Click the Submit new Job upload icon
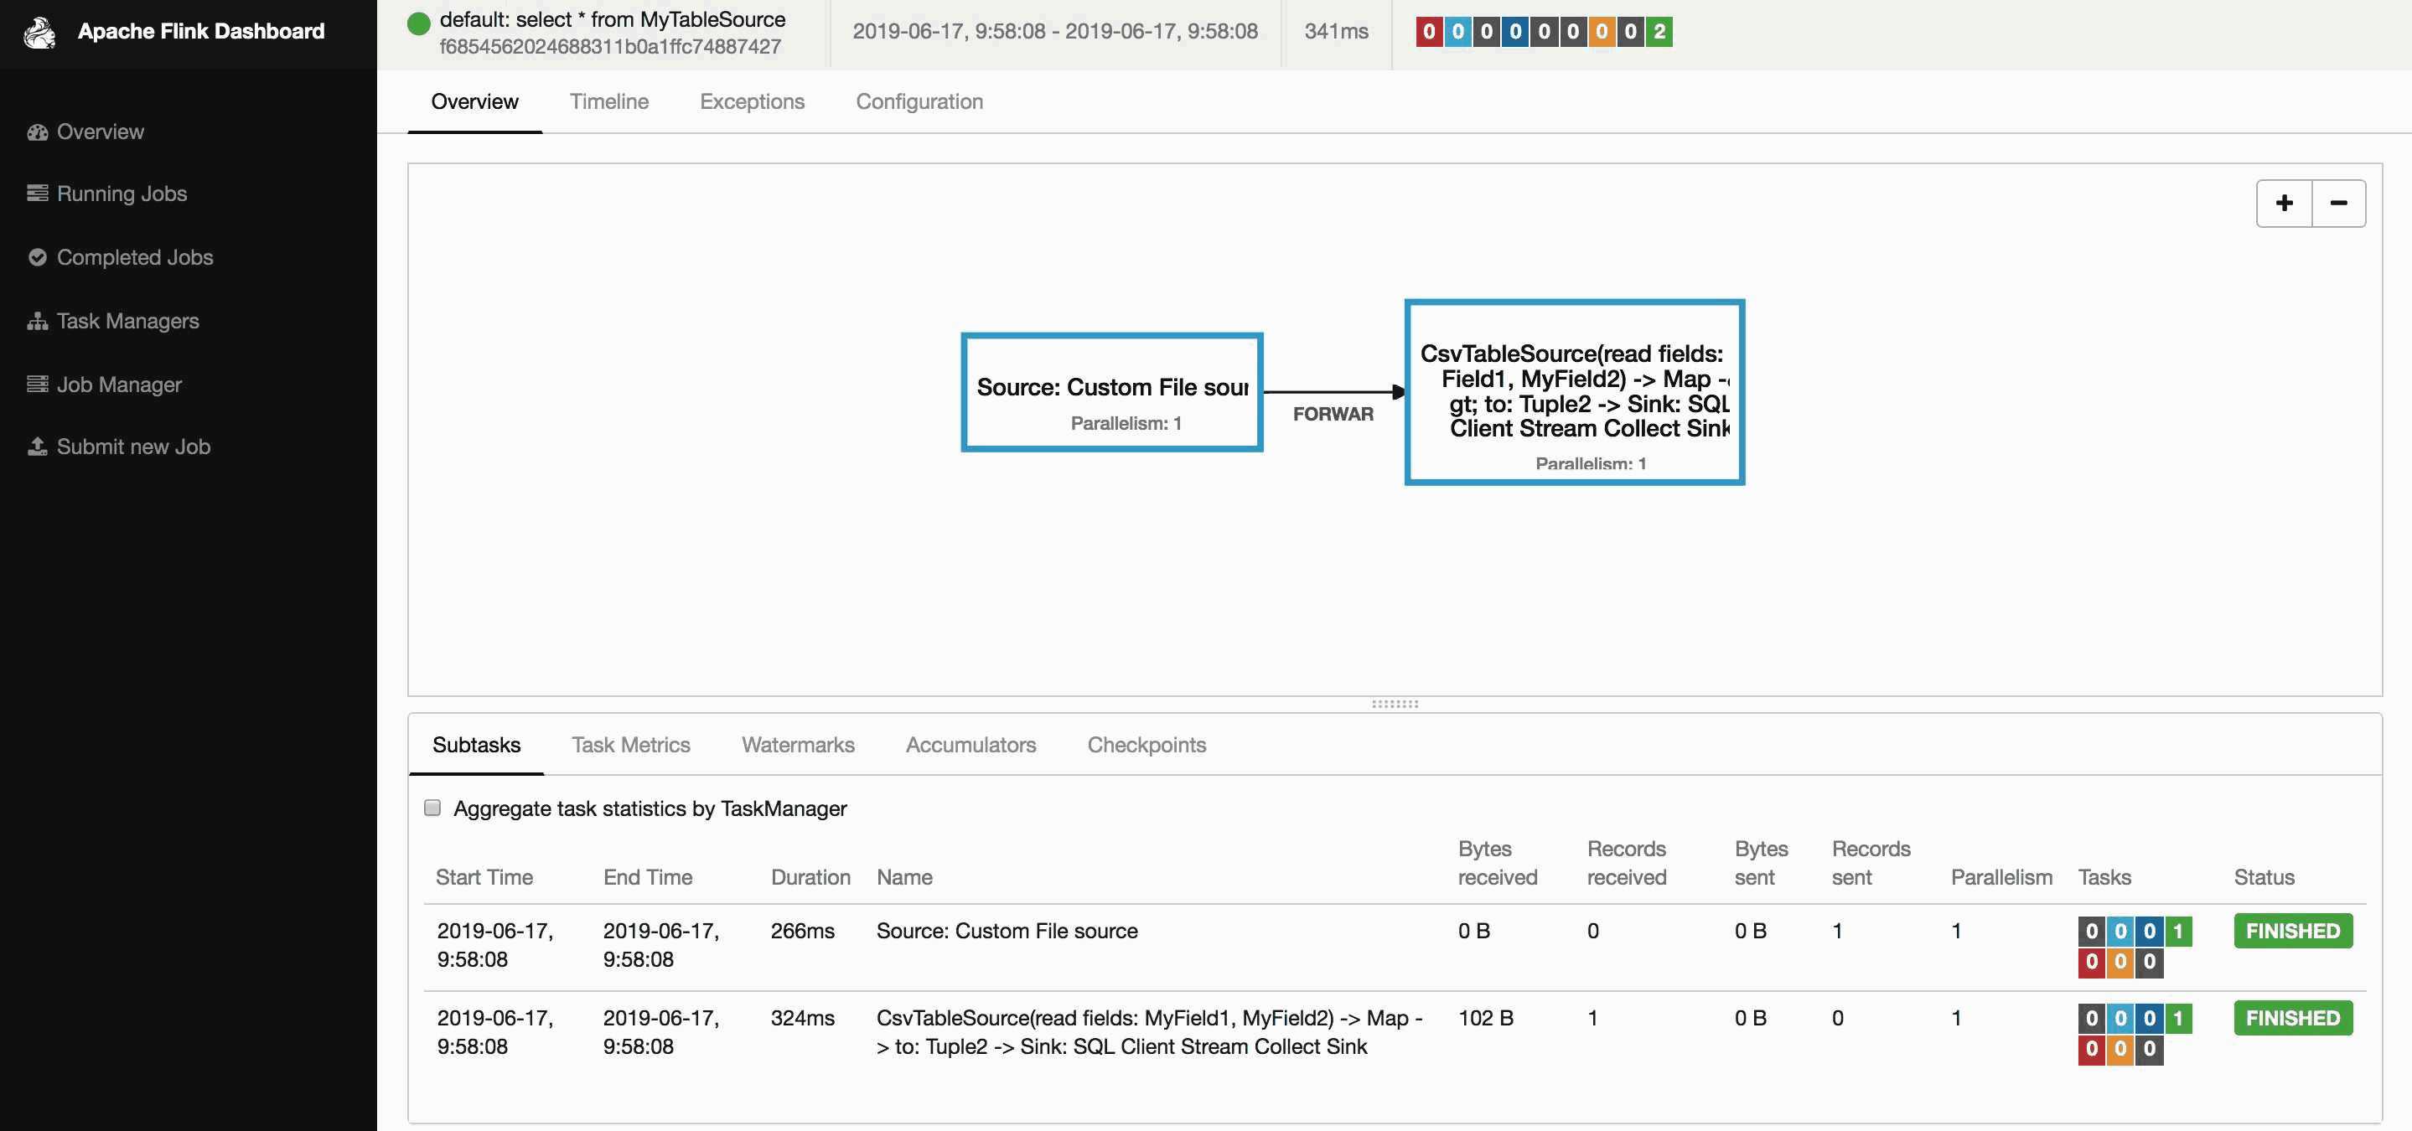This screenshot has height=1131, width=2412. pyautogui.click(x=38, y=447)
